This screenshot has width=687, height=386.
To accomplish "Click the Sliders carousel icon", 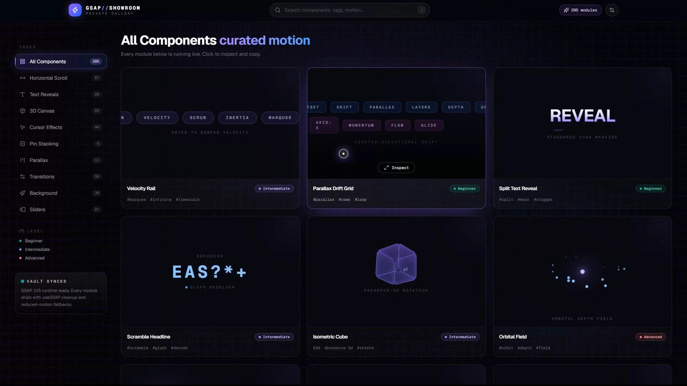I will (x=23, y=209).
